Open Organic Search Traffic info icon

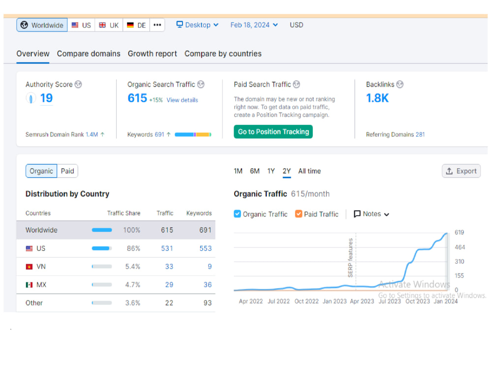coord(201,85)
